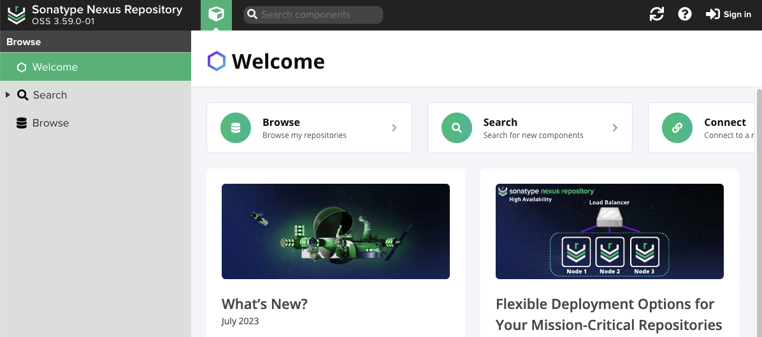Click the High Availability diagram image

609,231
